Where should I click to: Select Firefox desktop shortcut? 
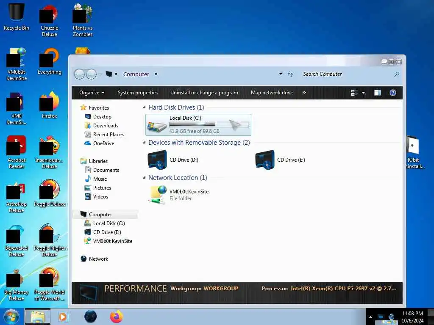49,105
